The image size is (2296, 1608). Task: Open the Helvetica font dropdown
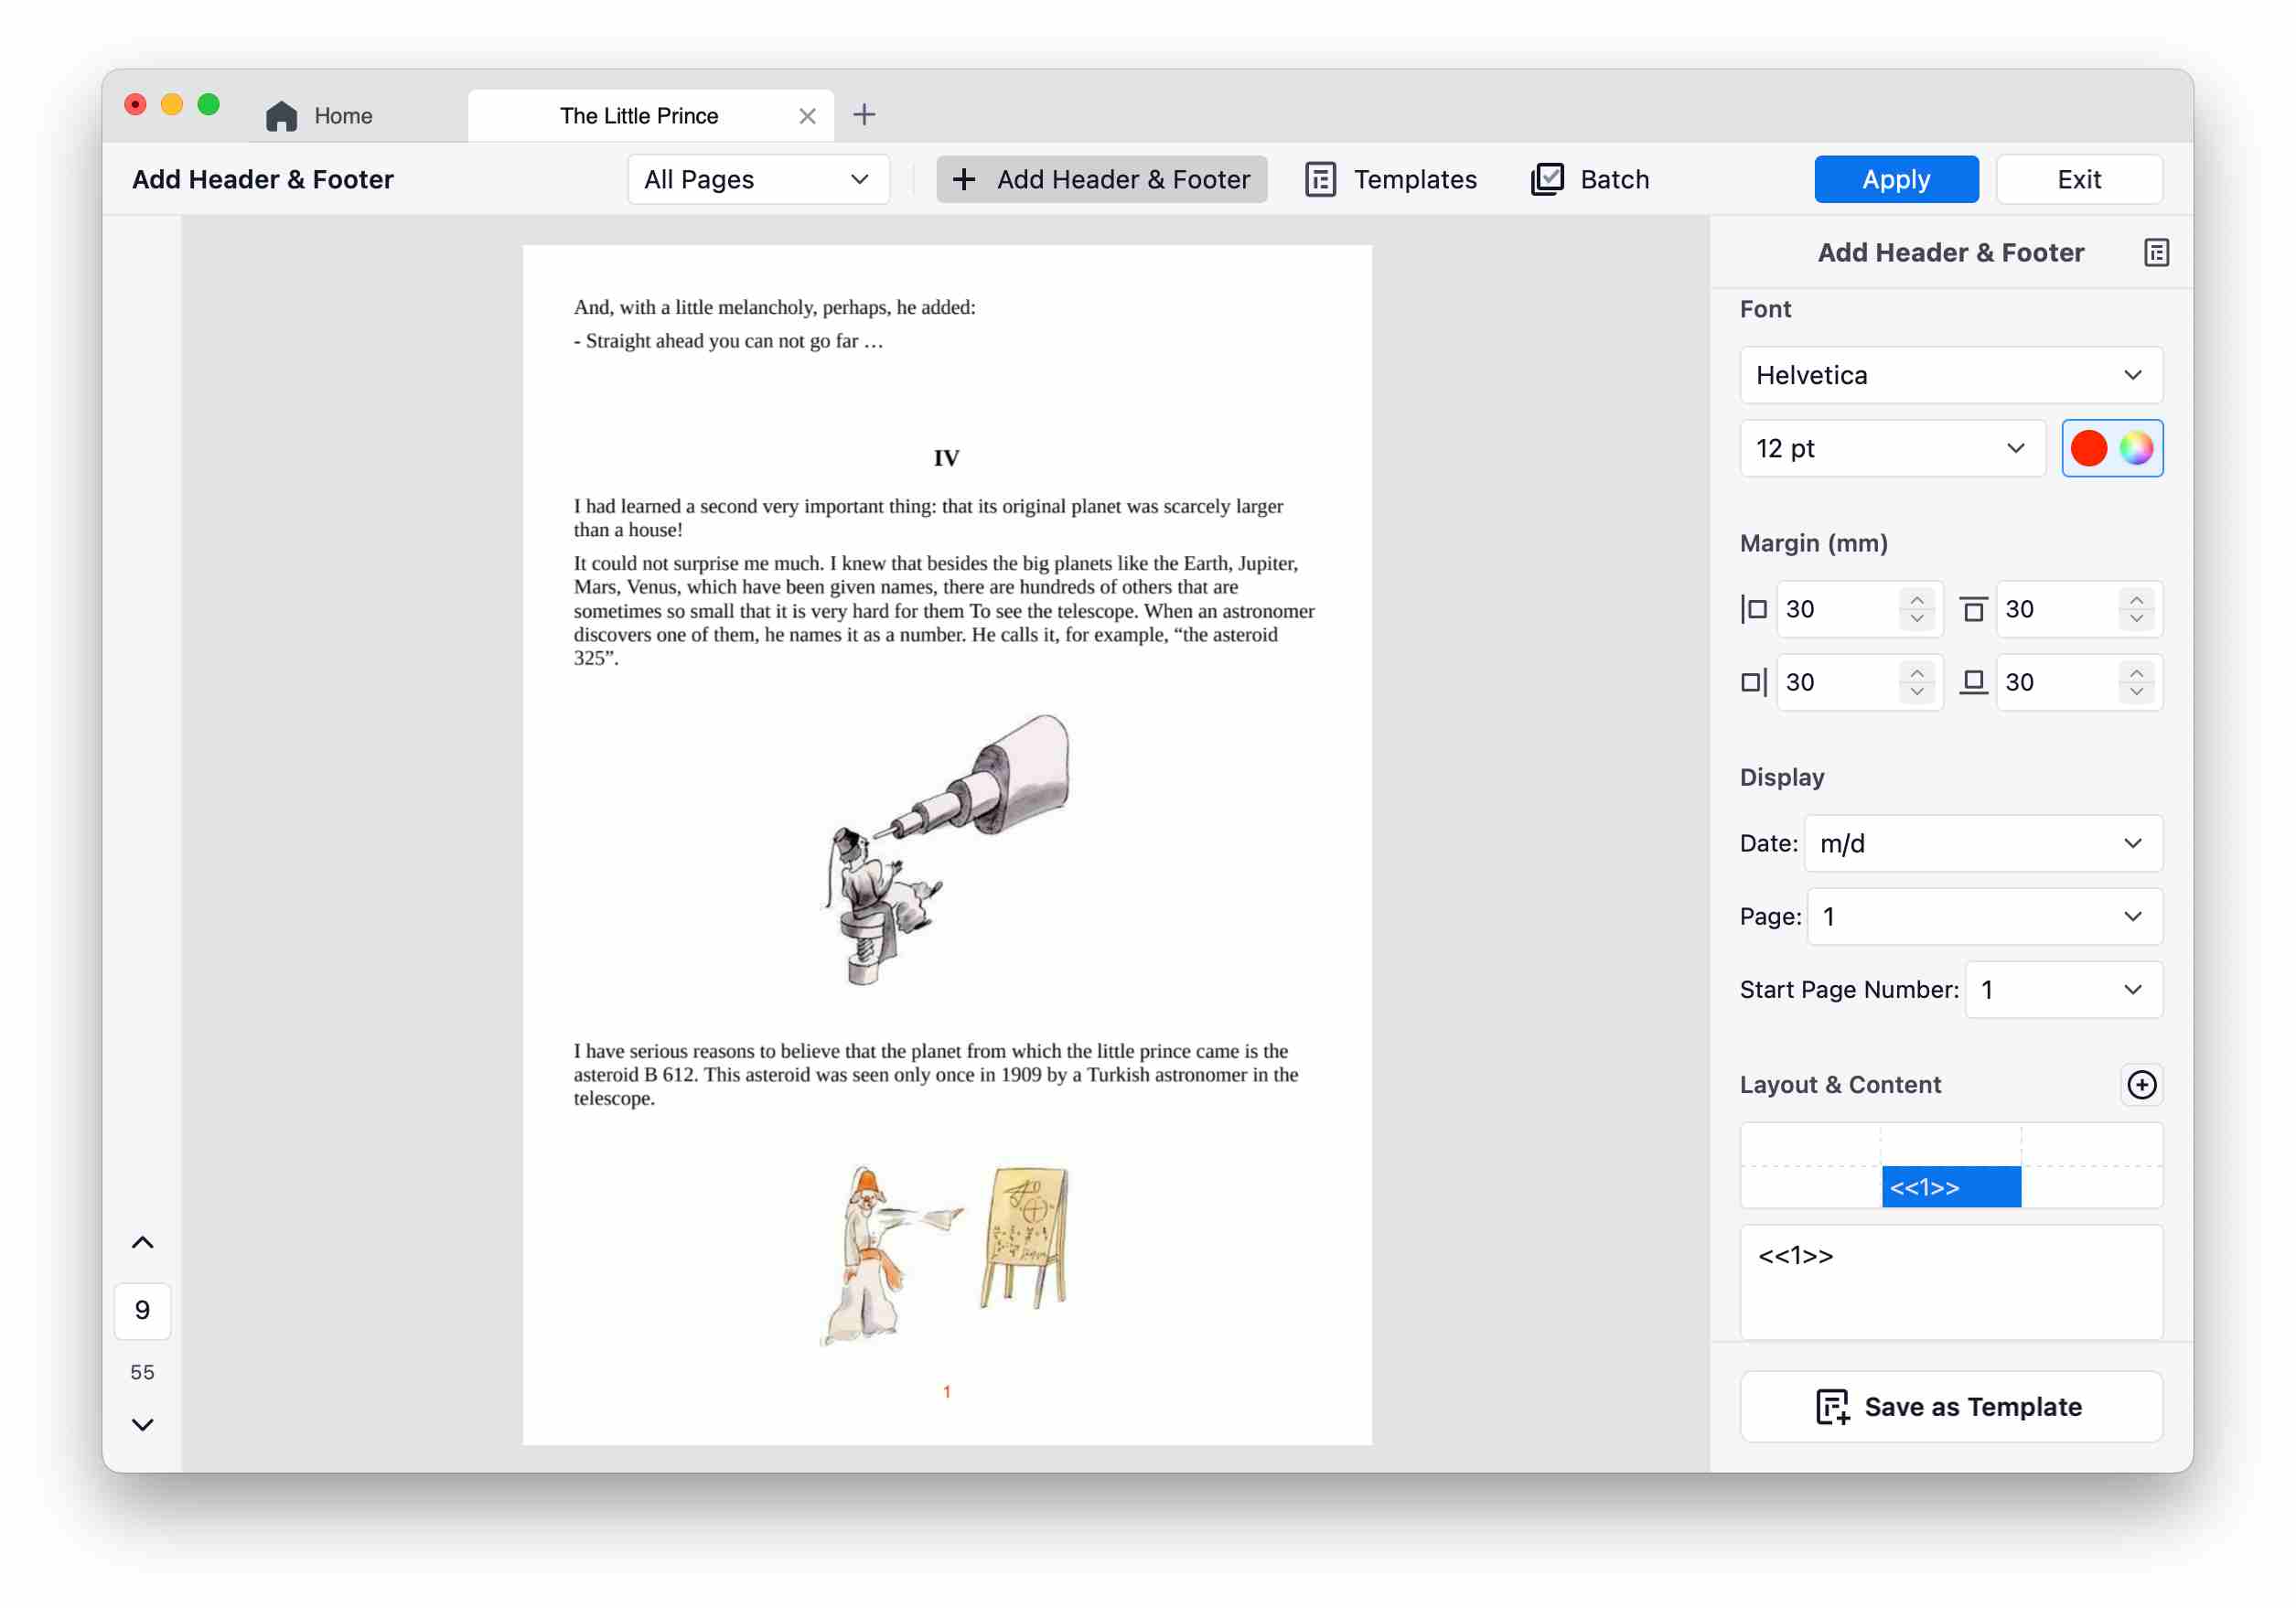coord(1949,375)
